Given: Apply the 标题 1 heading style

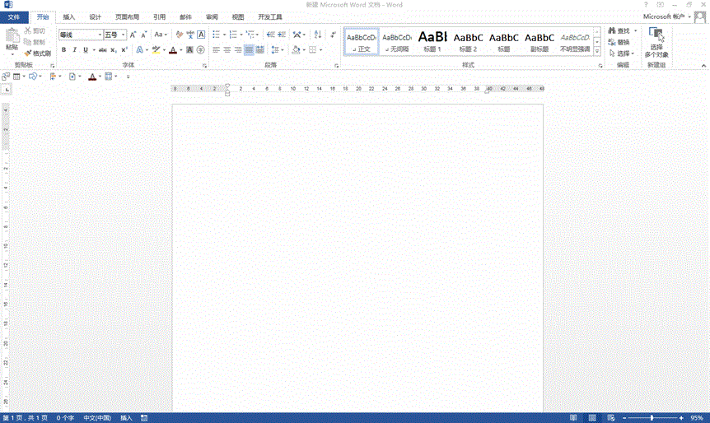Looking at the screenshot, I should click(x=432, y=40).
